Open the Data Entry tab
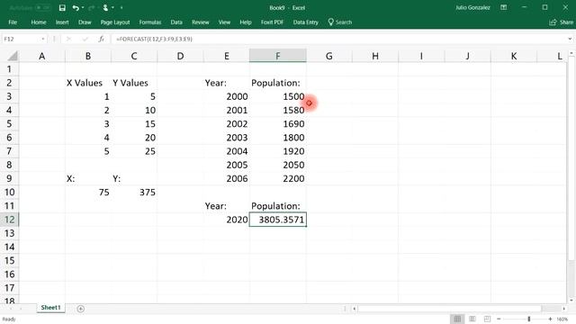 pyautogui.click(x=306, y=22)
